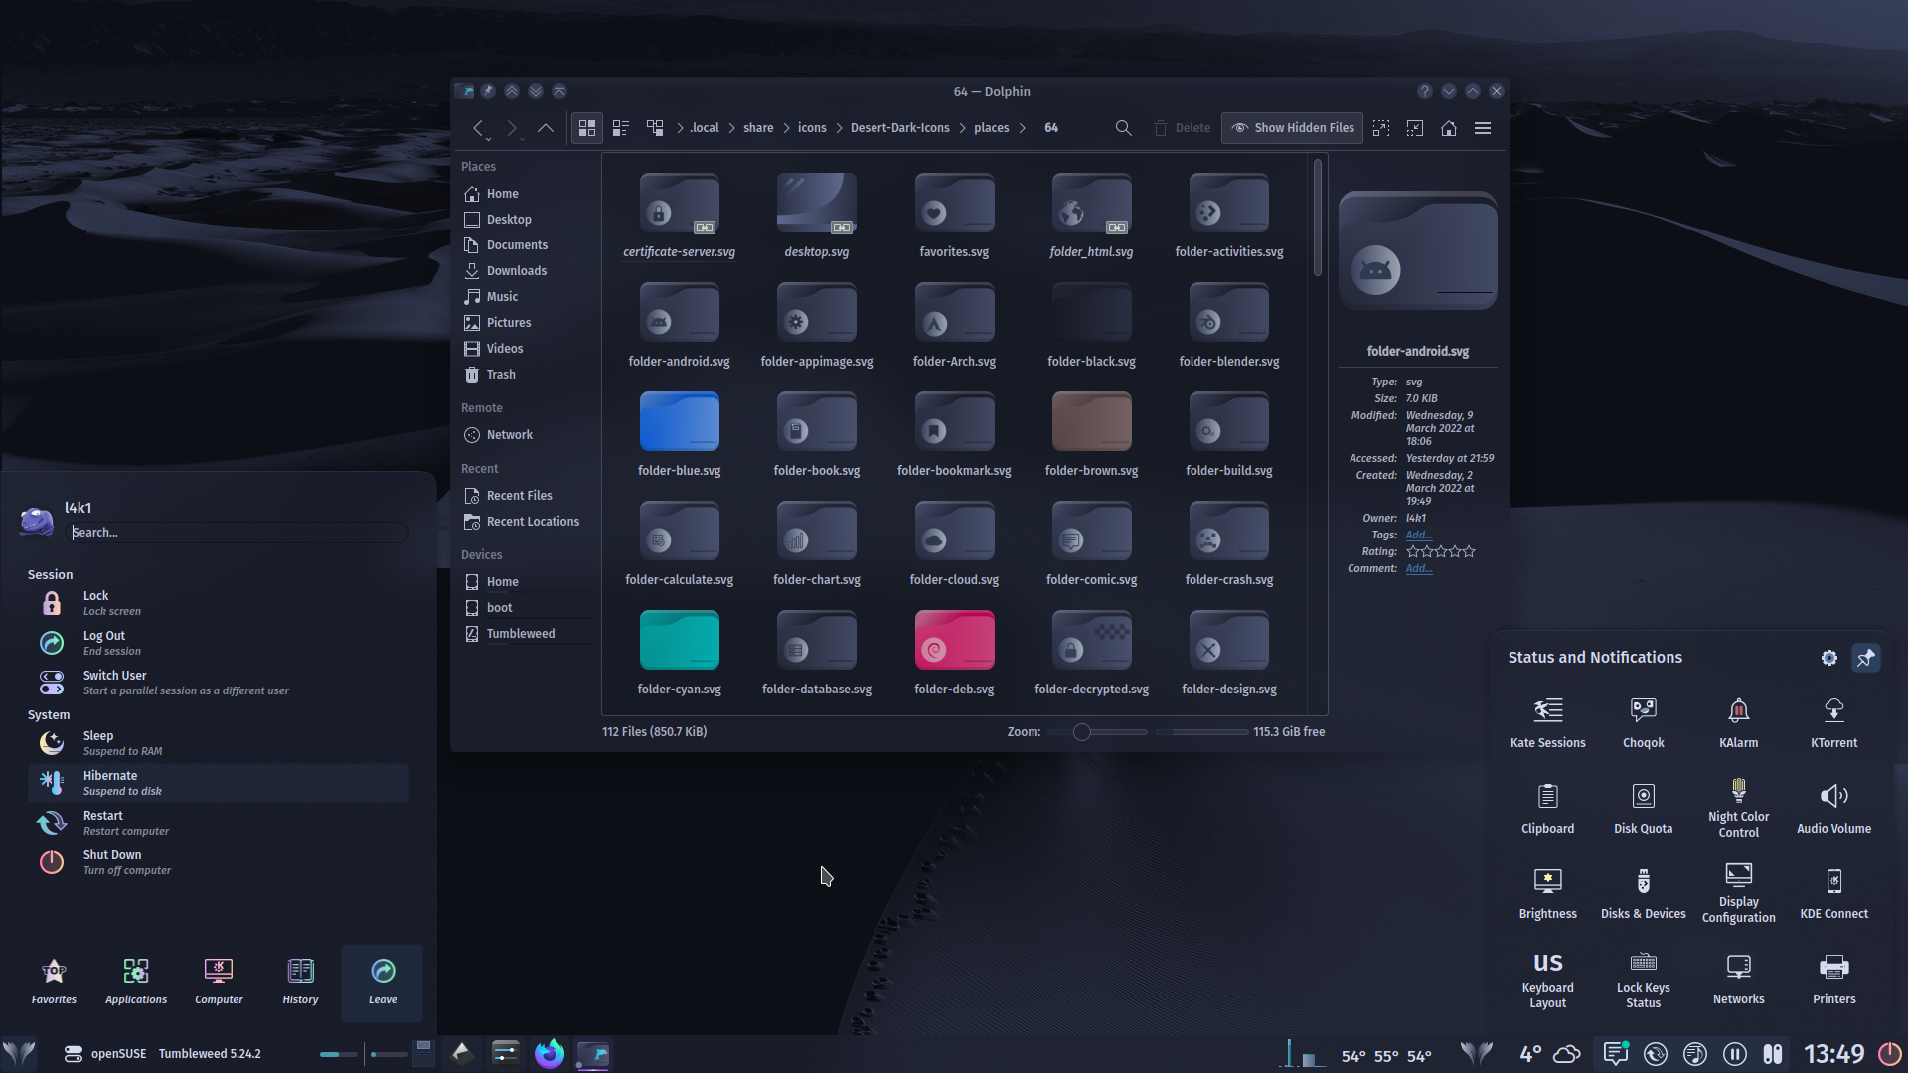Choose Restart computer option
The height and width of the screenshot is (1073, 1908).
pos(219,823)
